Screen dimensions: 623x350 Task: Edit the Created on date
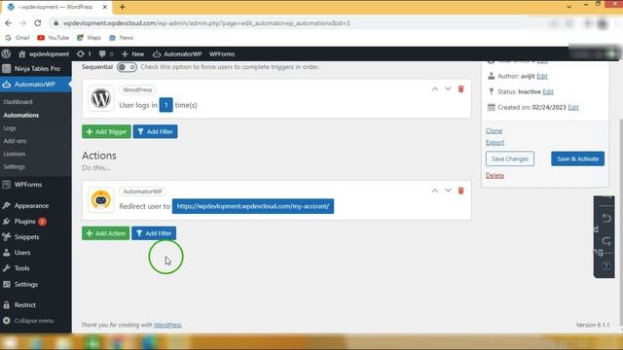pos(573,107)
